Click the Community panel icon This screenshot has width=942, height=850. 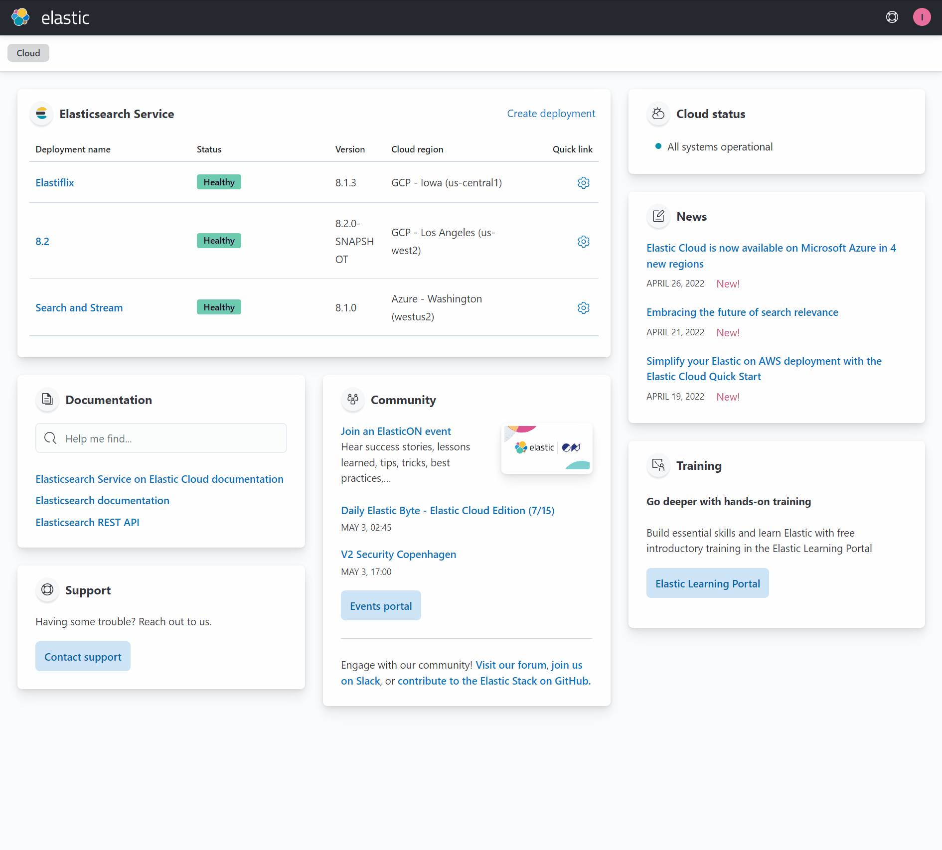click(x=353, y=400)
